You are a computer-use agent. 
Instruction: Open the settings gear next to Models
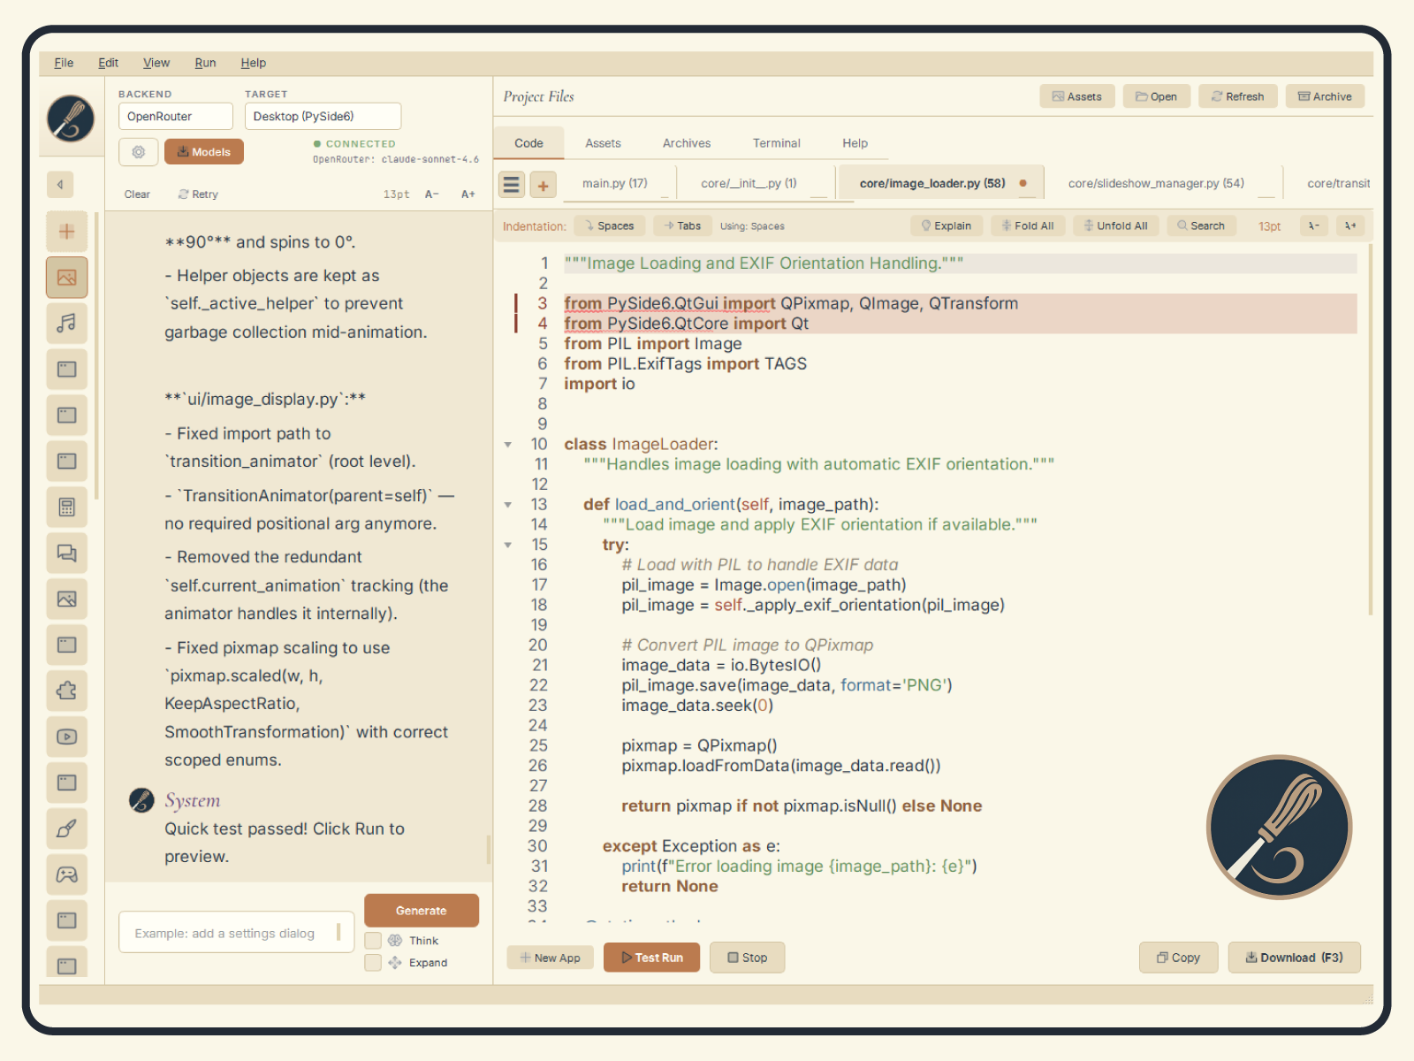pyautogui.click(x=138, y=151)
